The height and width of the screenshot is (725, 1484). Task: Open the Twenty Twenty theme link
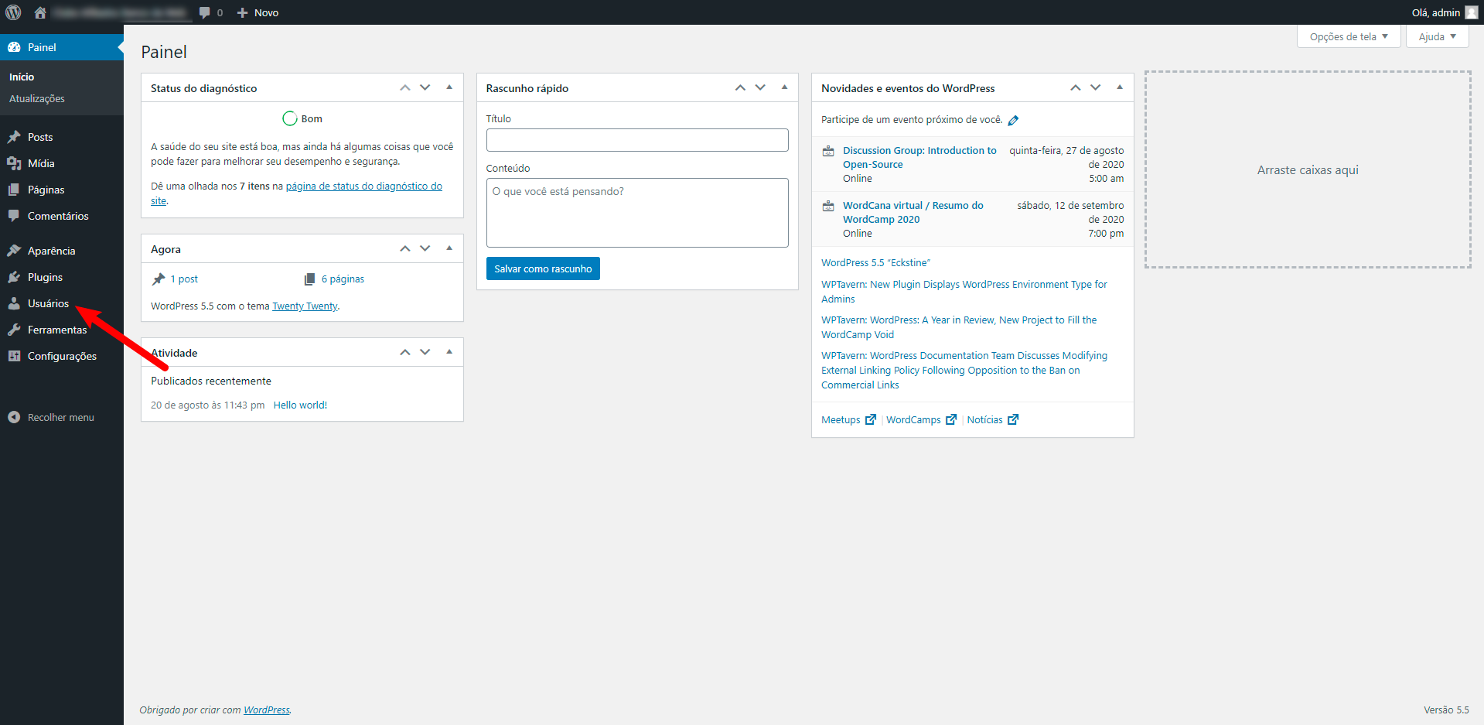[x=305, y=306]
